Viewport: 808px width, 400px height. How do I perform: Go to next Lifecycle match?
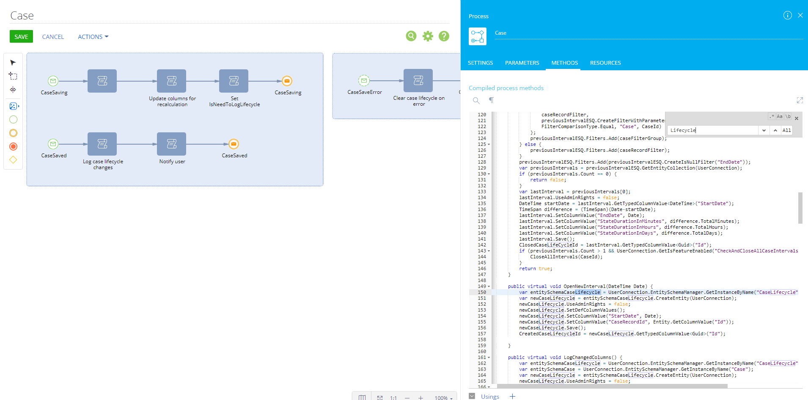[x=764, y=130]
